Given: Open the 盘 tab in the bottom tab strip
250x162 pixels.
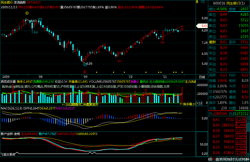Looking at the screenshot, I should [x=217, y=159].
